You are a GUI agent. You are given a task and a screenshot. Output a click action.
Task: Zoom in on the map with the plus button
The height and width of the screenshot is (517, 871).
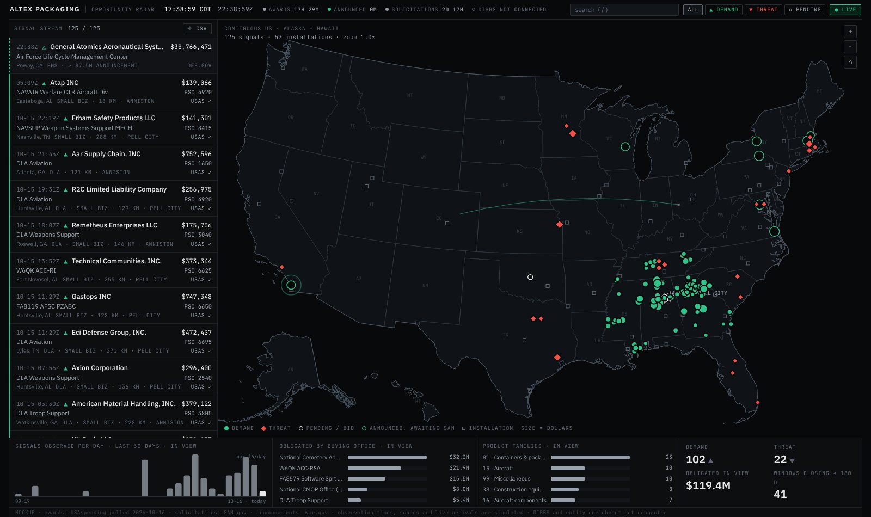click(850, 32)
